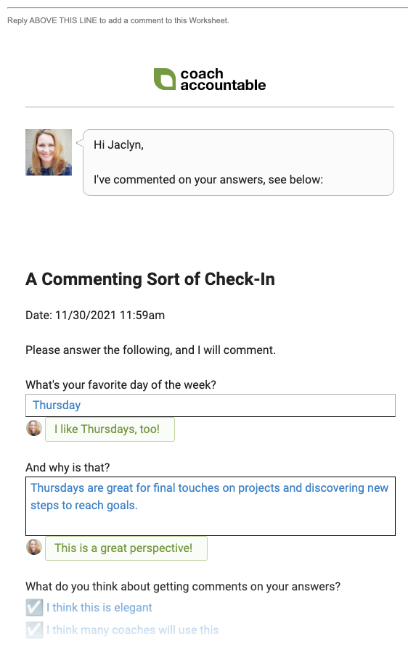This screenshot has width=408, height=647.
Task: Click the coach accountable wordmark text
Action: [223, 79]
